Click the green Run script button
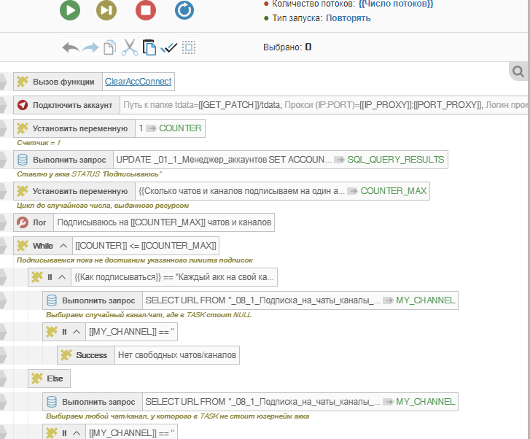Screen dimensions: 530x439 point(69,9)
